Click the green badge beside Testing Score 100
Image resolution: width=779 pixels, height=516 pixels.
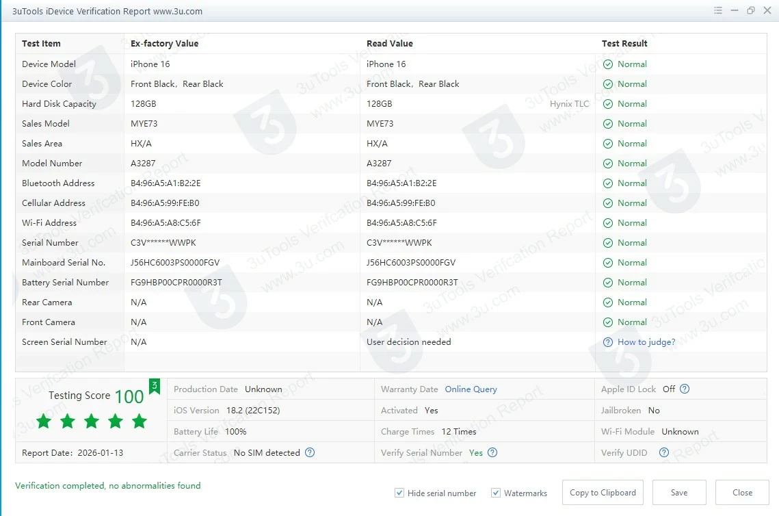coord(155,387)
